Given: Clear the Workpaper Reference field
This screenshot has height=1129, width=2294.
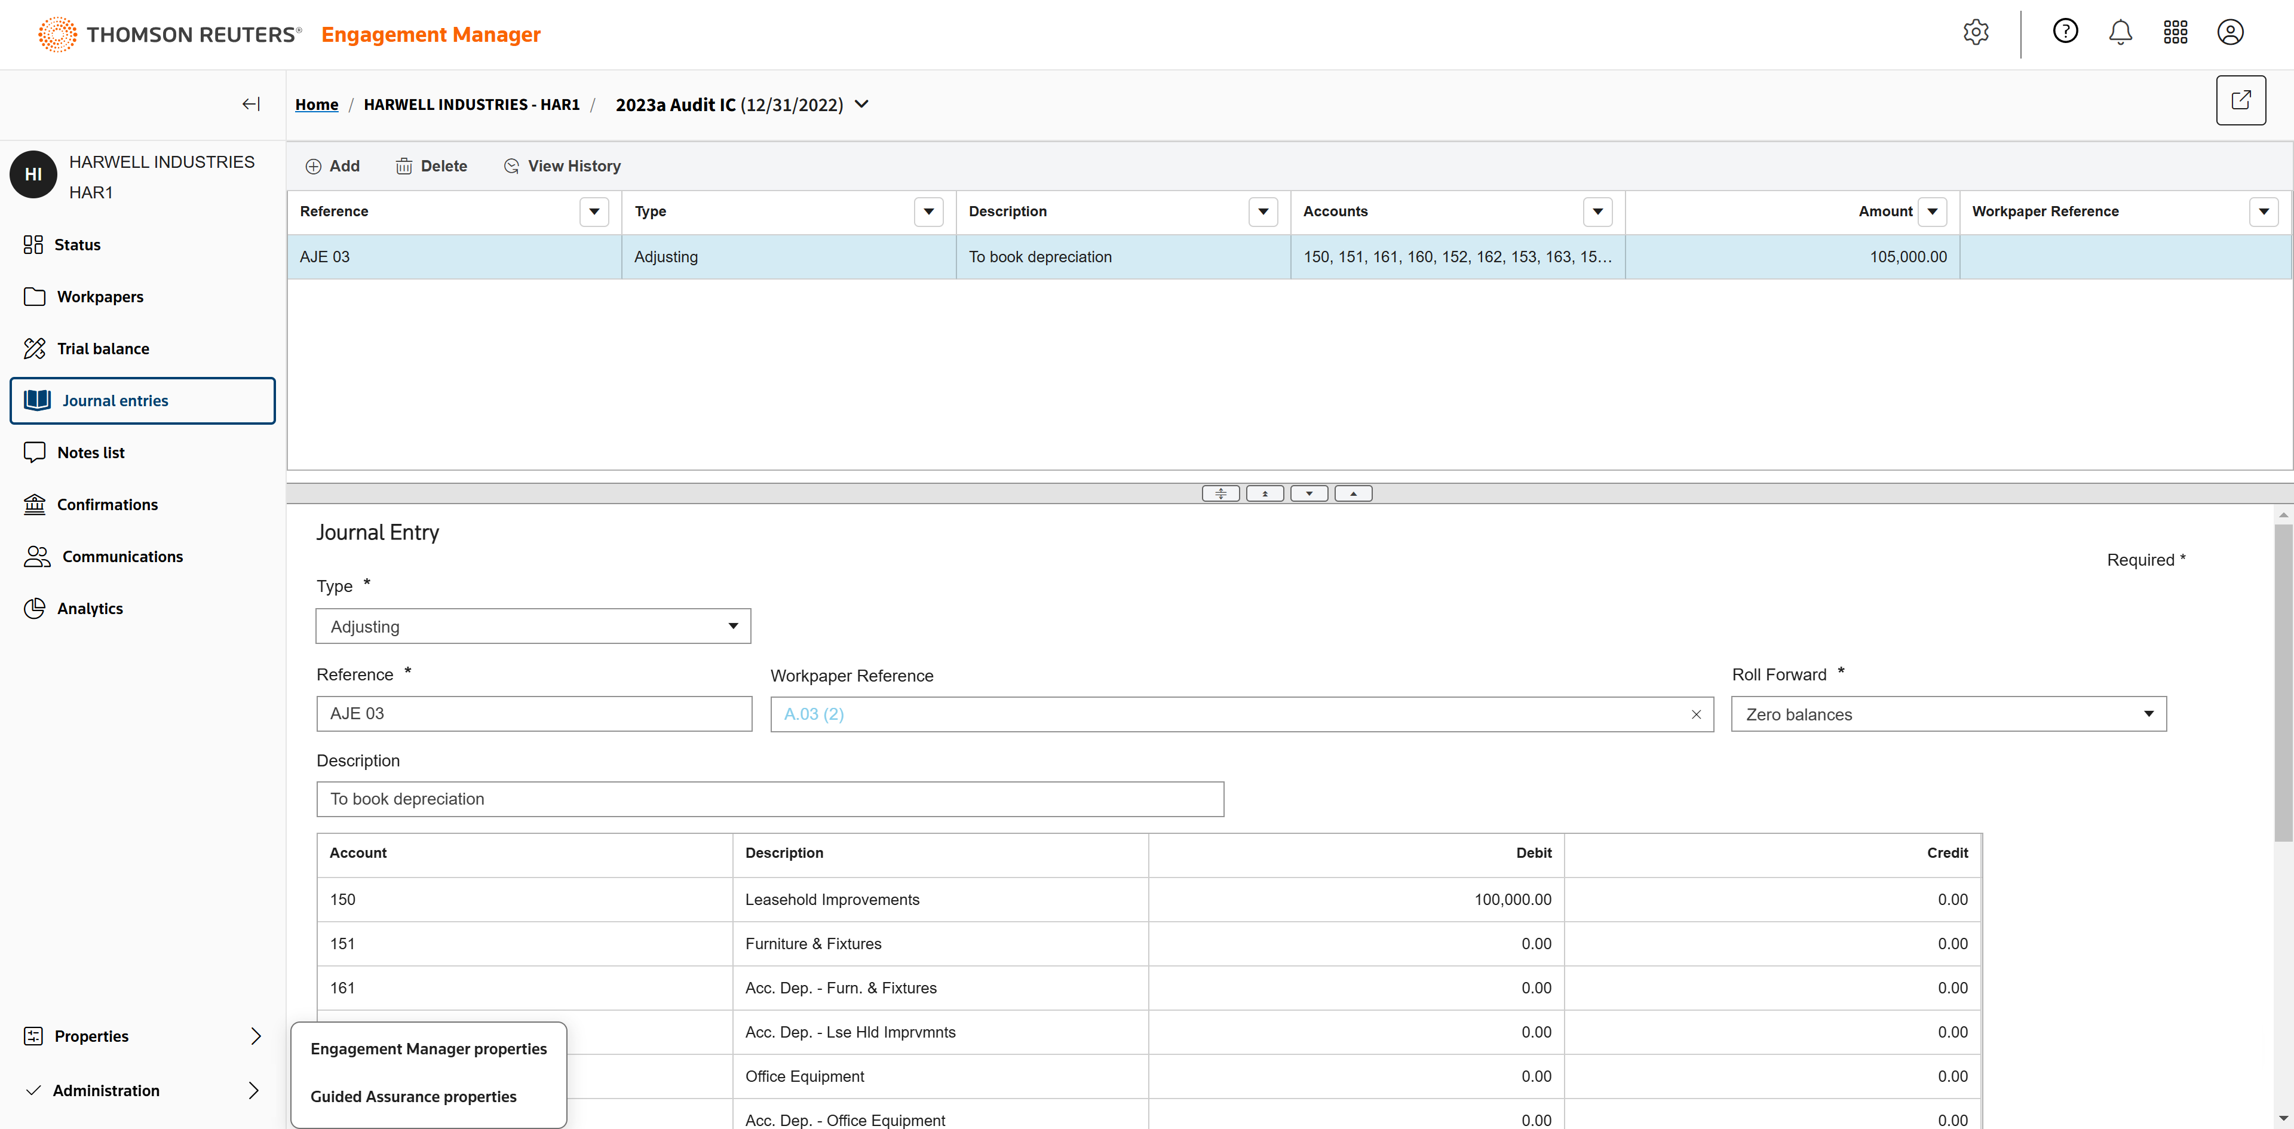Looking at the screenshot, I should [x=1695, y=714].
